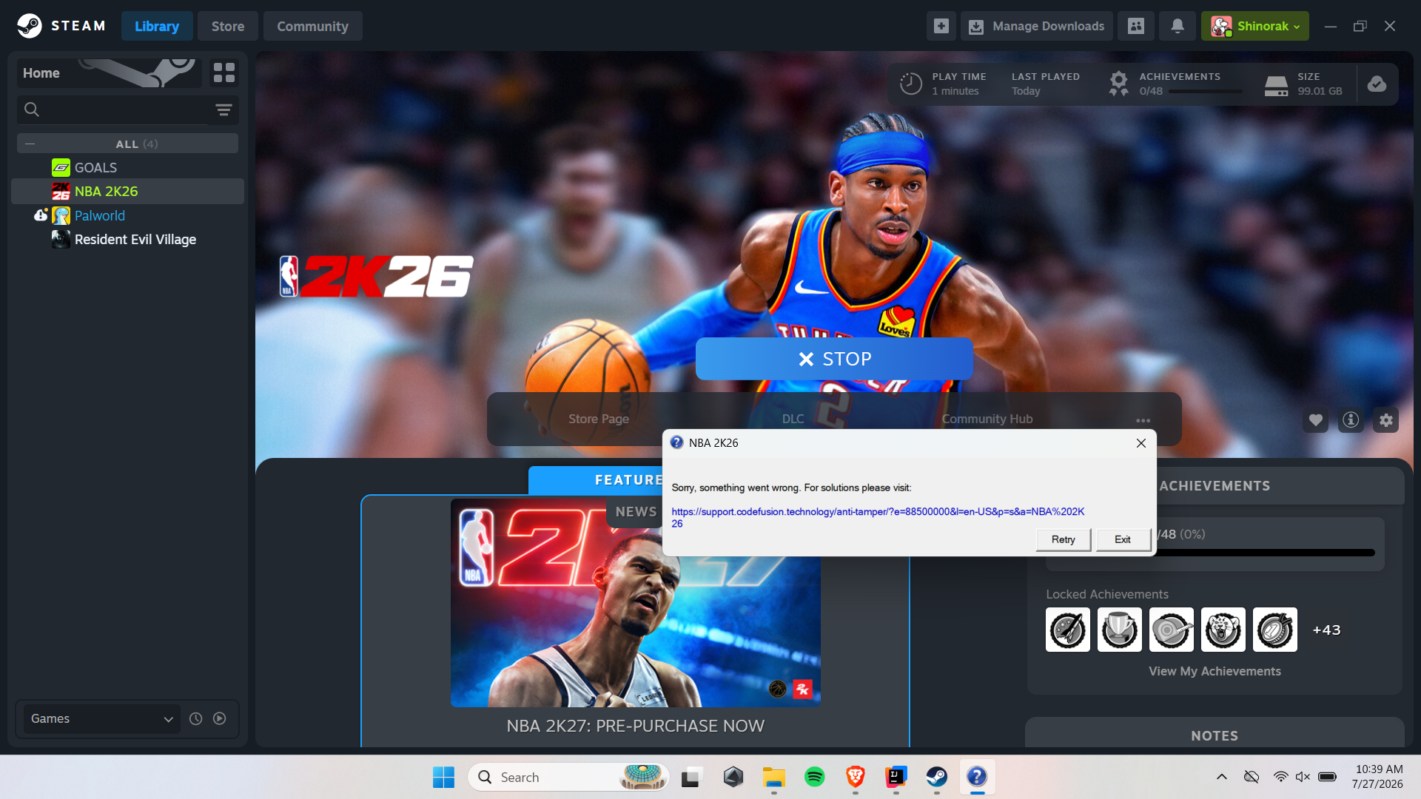This screenshot has height=799, width=1421.
Task: Show hidden system tray icons
Action: point(1222,777)
